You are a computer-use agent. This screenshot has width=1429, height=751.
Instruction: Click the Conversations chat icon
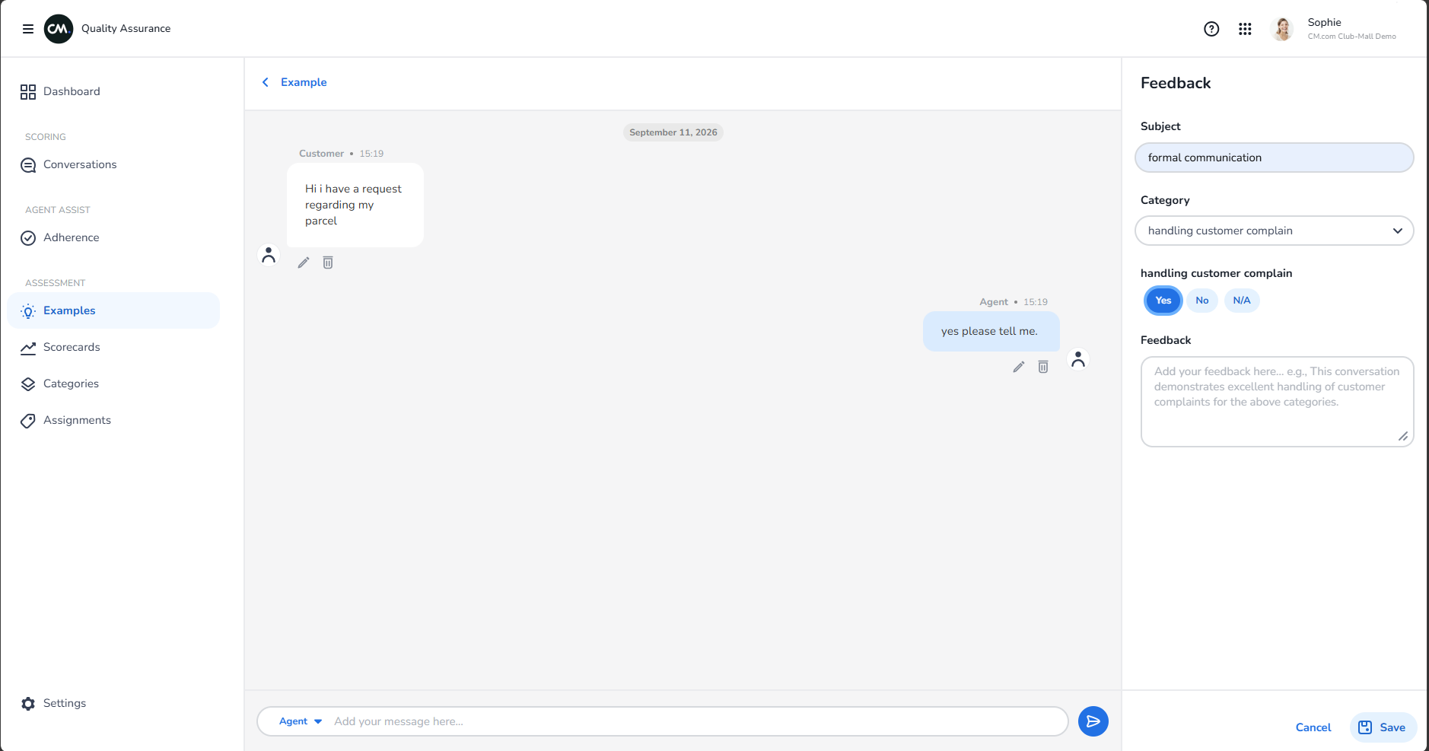[28, 165]
